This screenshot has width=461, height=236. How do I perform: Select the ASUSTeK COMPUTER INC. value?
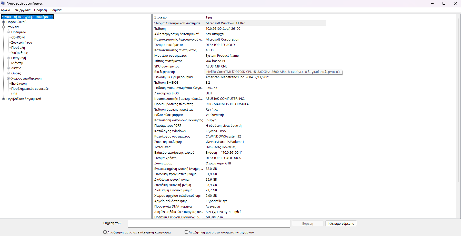coord(225,99)
